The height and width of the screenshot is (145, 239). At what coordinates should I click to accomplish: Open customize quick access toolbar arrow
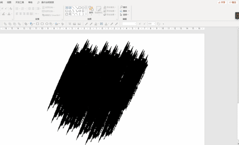164,24
